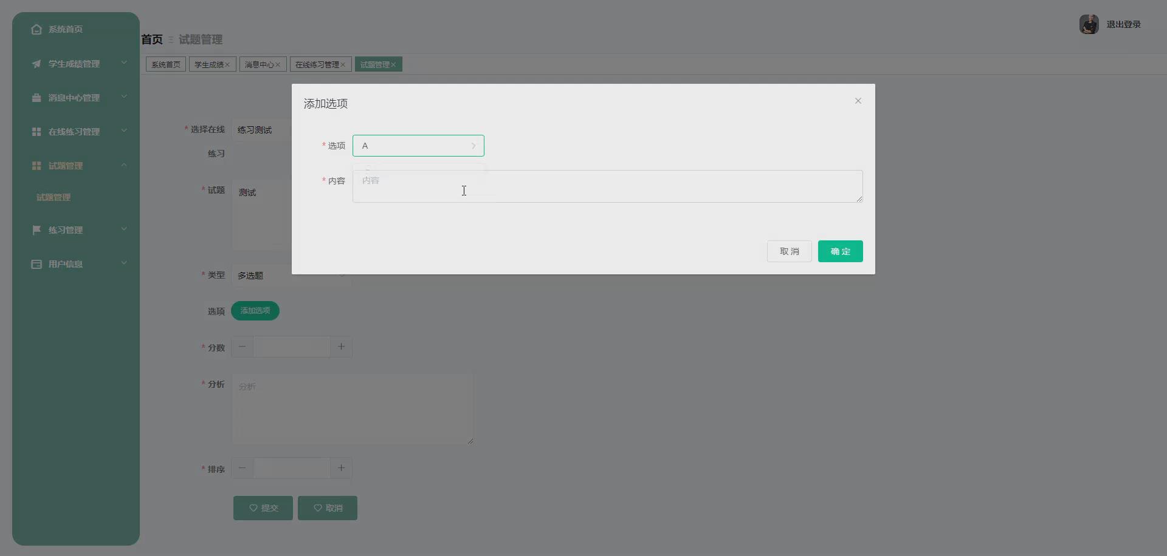Click the 用户信息 sidebar icon
Screen dimensions: 1167x556
click(x=36, y=263)
